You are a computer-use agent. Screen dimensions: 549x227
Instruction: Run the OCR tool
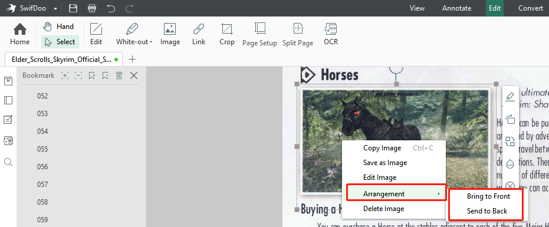[331, 34]
